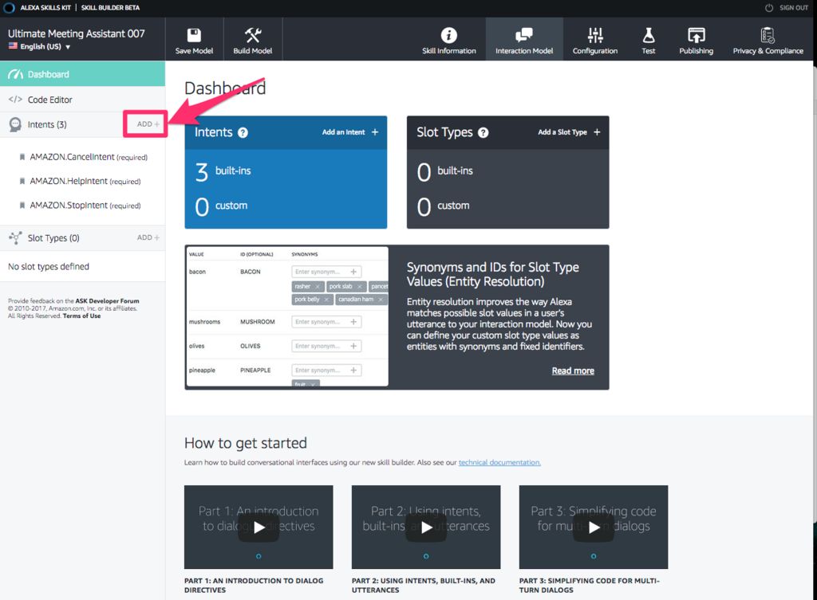
Task: Click the Part 3 video caption text
Action: click(x=589, y=585)
